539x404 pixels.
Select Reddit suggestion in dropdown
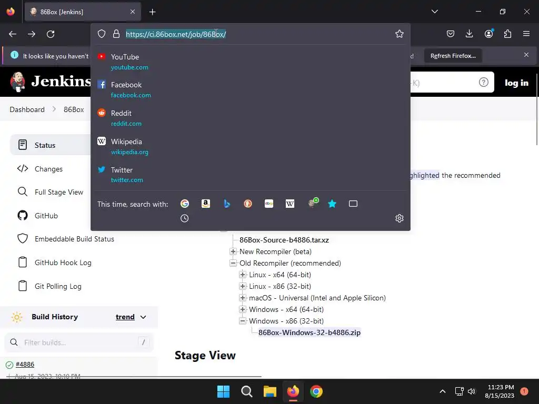(x=250, y=118)
